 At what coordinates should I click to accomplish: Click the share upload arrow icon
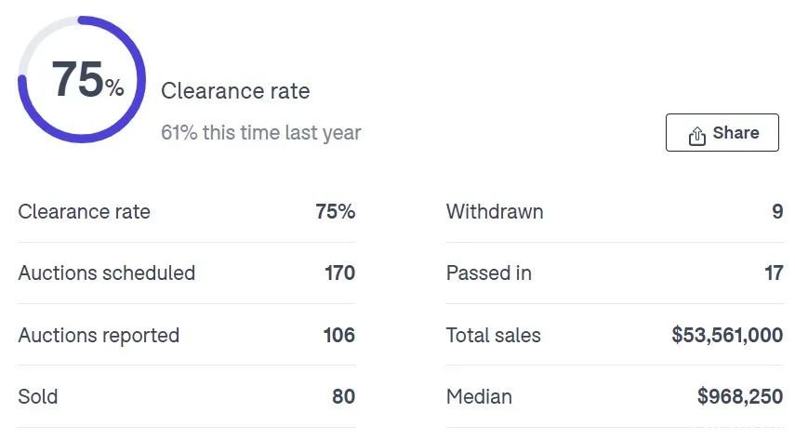coord(697,136)
